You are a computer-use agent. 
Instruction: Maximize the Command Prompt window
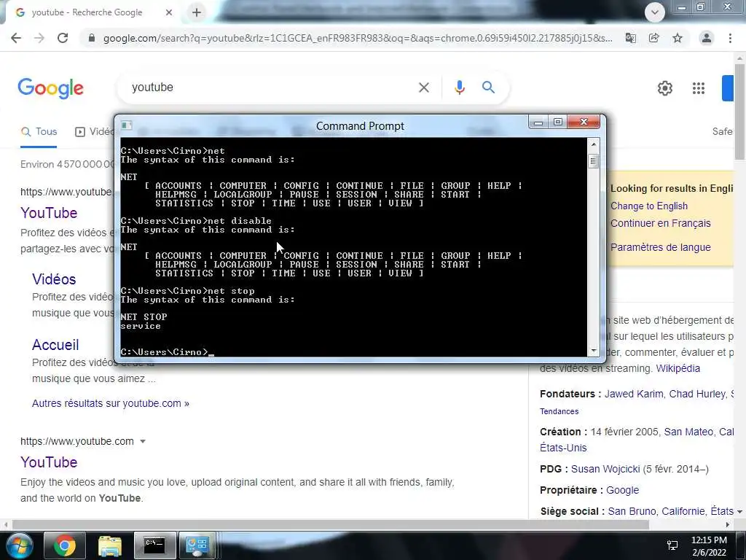(x=557, y=122)
